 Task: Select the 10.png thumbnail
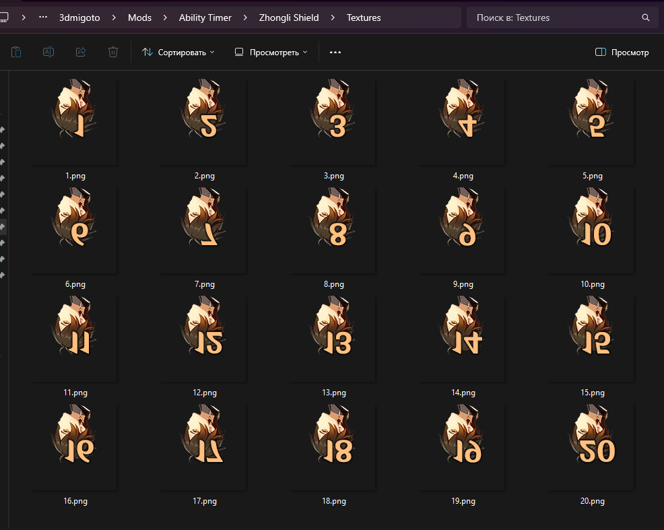(591, 230)
